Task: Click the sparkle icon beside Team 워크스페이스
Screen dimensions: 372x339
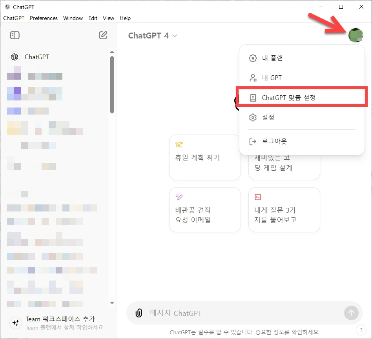Action: pyautogui.click(x=16, y=323)
